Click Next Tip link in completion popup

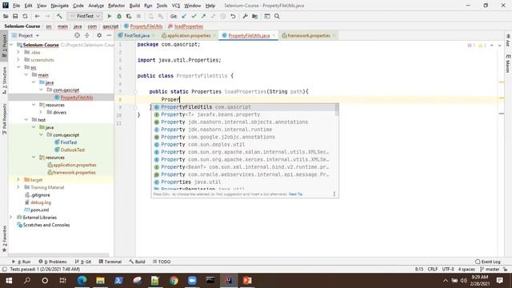(295, 194)
